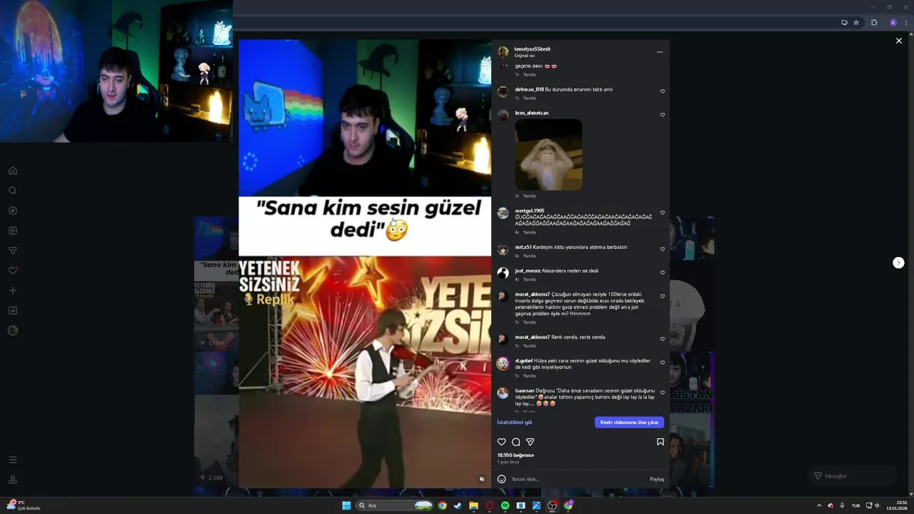914x514 pixels.
Task: Save the post with the bookmark icon
Action: pos(661,442)
